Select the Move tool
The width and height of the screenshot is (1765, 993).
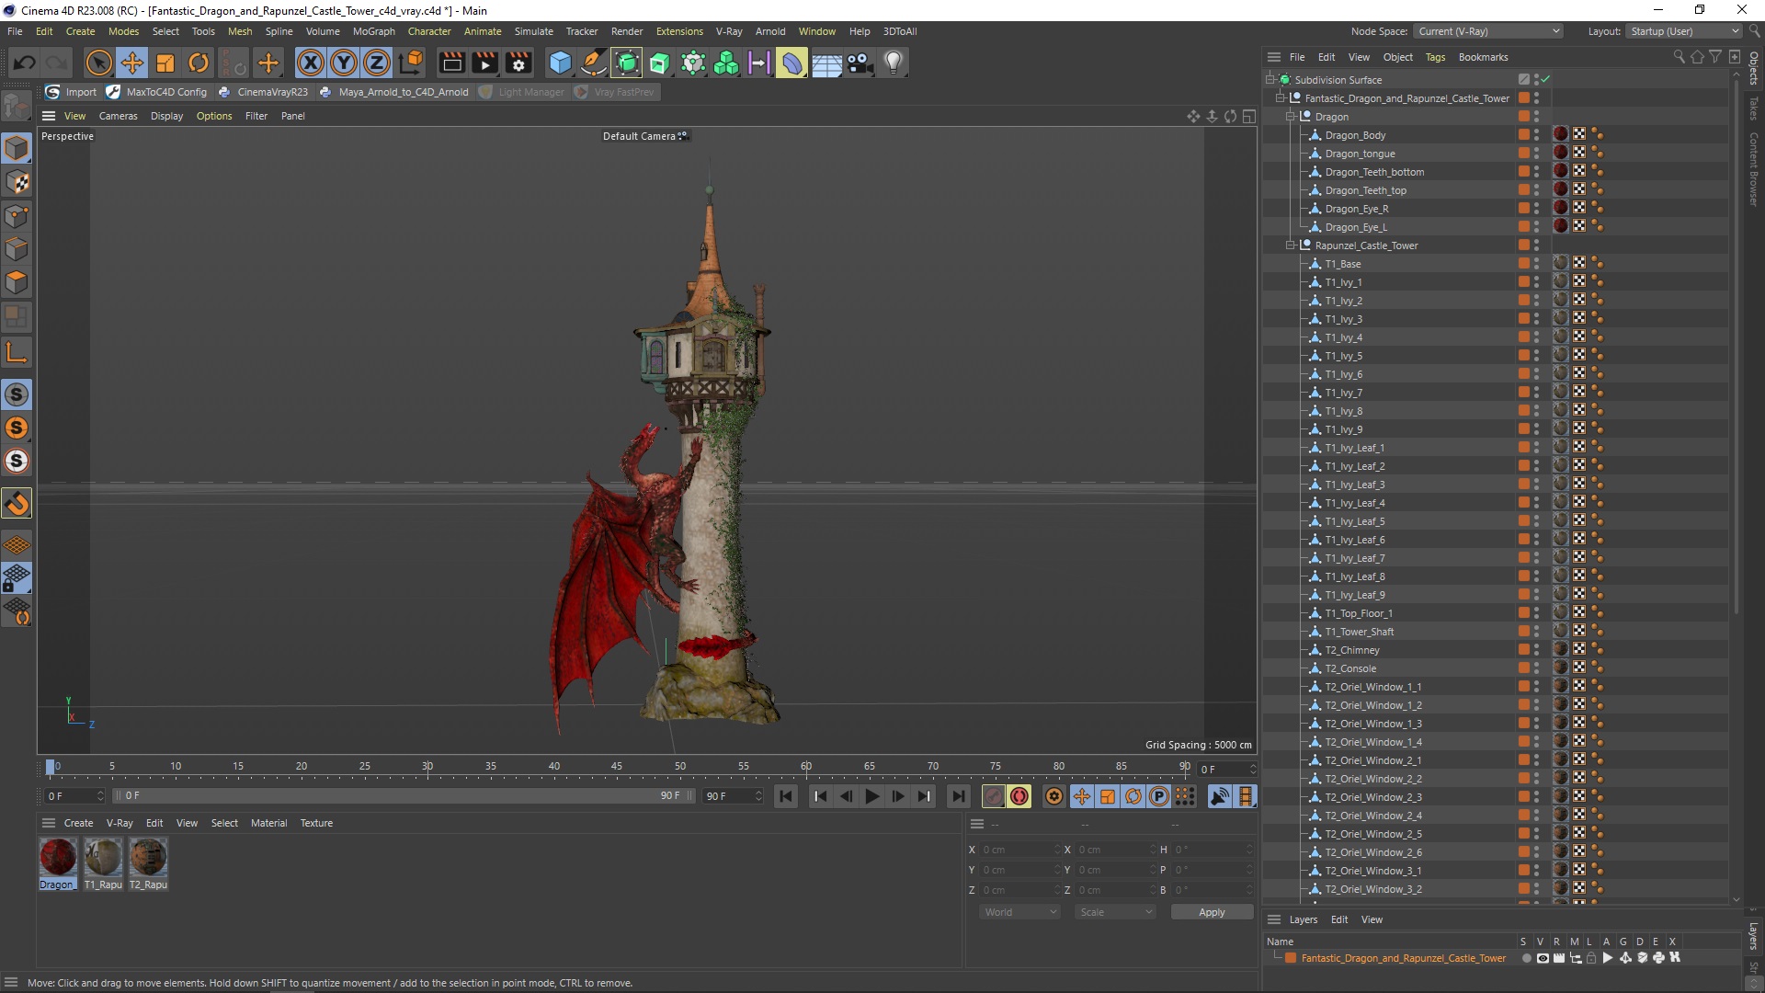click(x=132, y=63)
